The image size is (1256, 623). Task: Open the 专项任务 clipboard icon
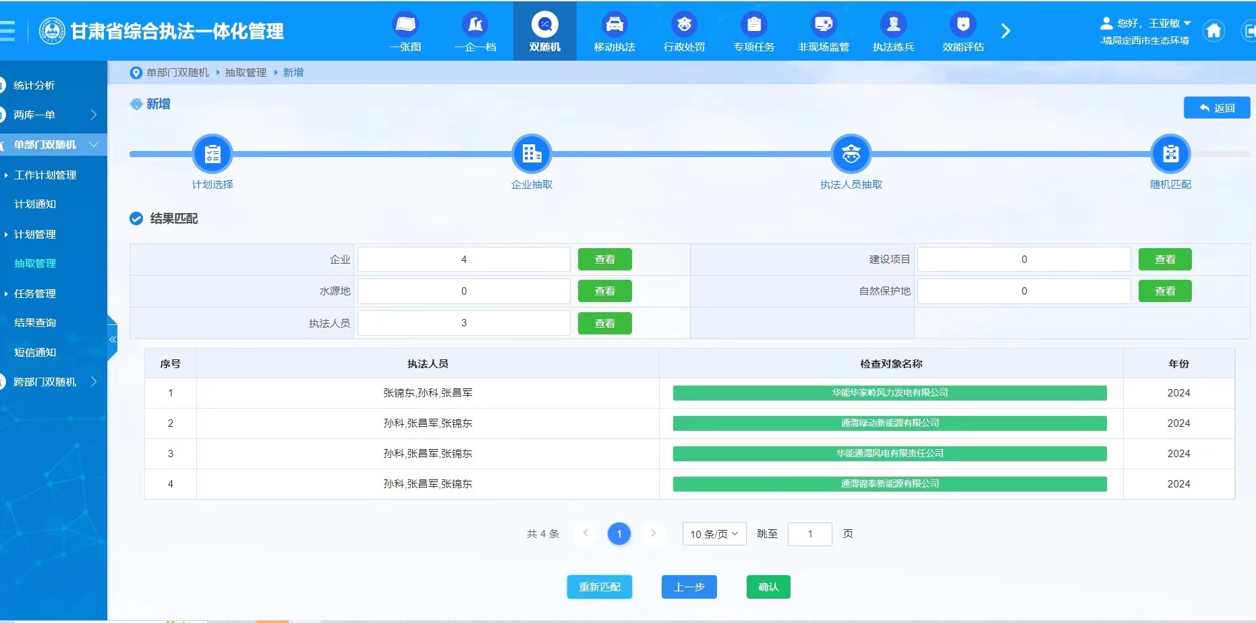pos(753,26)
